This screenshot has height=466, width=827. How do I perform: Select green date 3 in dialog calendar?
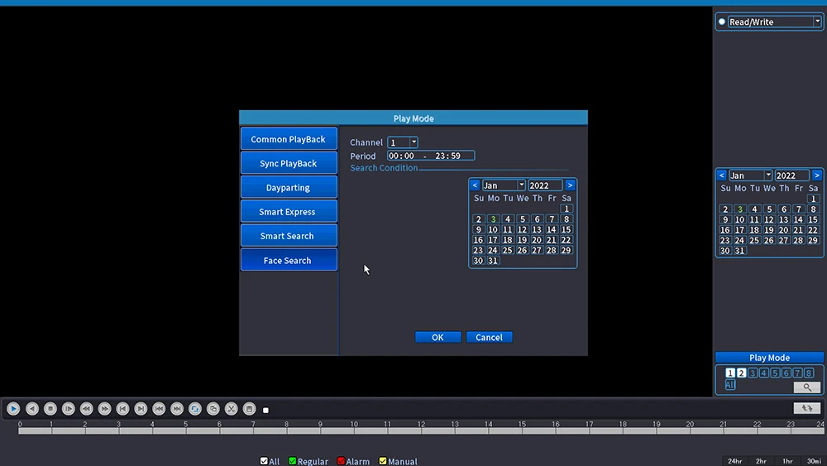click(x=493, y=219)
